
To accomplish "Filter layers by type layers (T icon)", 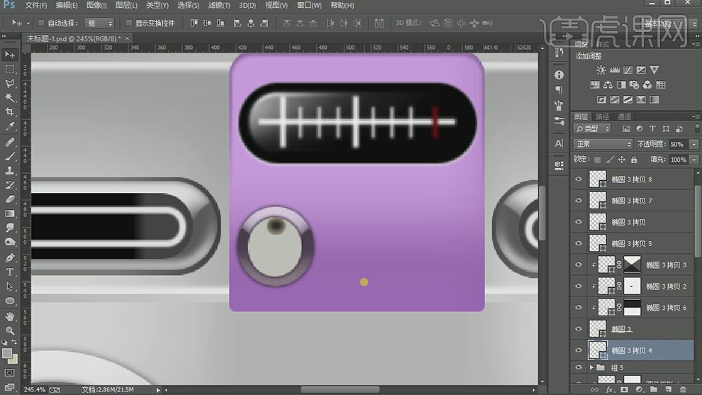I will click(652, 128).
